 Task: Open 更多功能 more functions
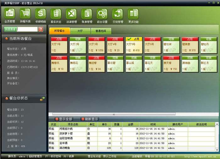click(133, 14)
